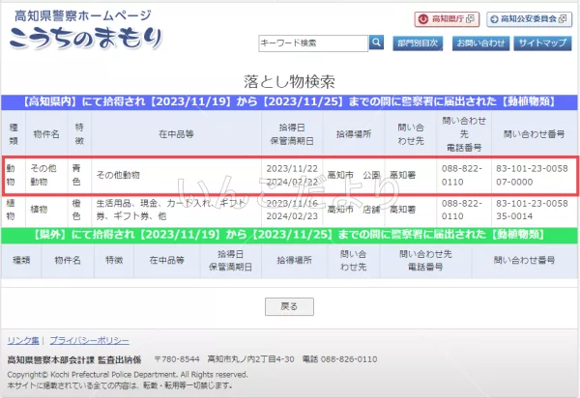Click the 高知署 cell in highlighted row
The image size is (580, 398).
[402, 175]
